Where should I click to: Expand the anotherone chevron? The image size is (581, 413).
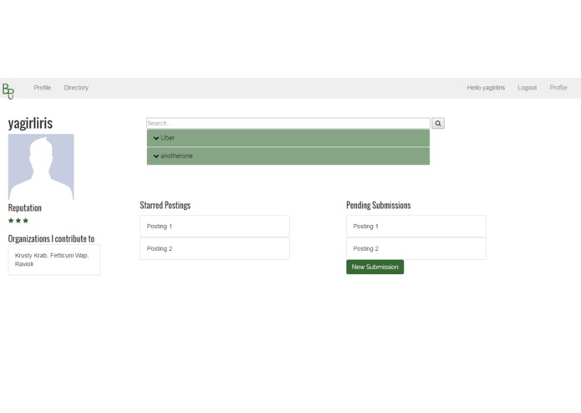click(156, 156)
